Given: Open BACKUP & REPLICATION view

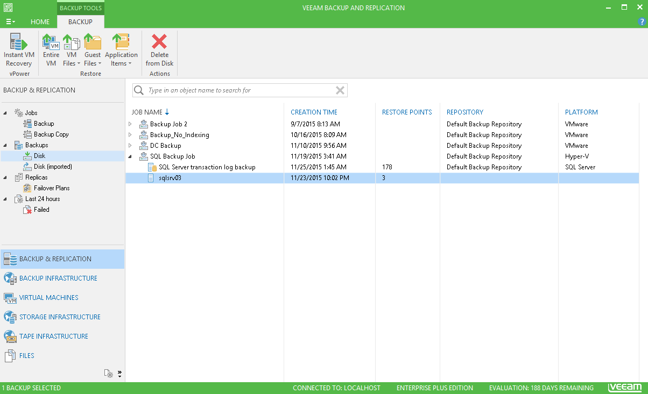Looking at the screenshot, I should [x=62, y=259].
